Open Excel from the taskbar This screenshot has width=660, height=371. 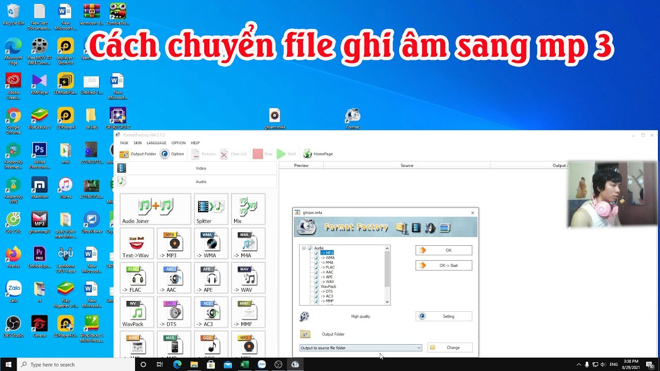click(244, 364)
